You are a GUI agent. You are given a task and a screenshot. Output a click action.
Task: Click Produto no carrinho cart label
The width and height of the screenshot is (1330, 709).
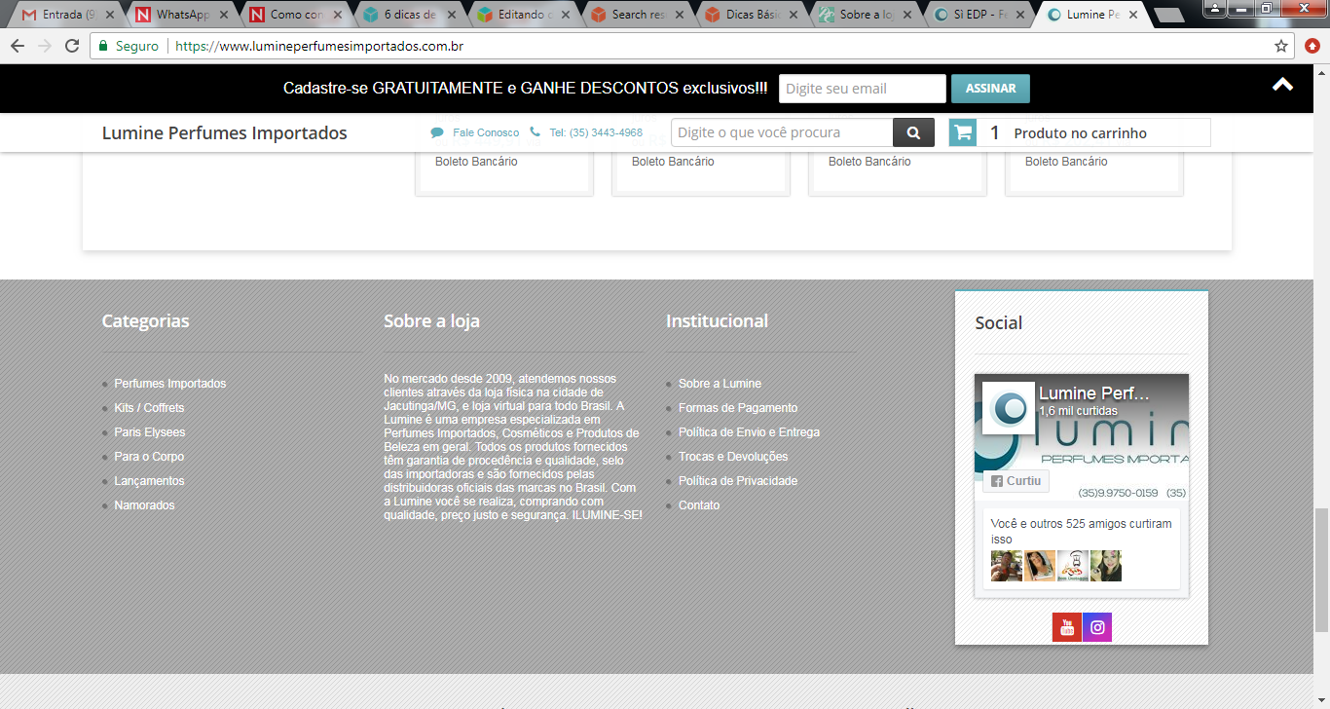click(x=1081, y=133)
